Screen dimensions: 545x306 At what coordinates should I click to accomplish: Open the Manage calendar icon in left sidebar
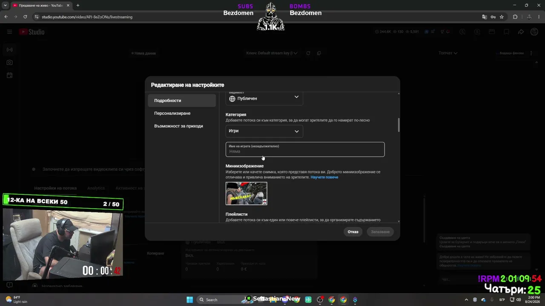pos(9,75)
